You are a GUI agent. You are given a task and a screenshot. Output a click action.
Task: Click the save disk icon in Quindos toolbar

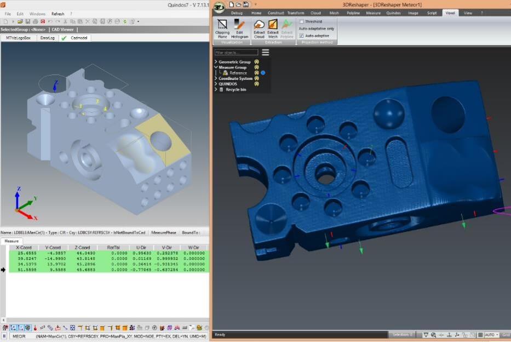point(28,21)
